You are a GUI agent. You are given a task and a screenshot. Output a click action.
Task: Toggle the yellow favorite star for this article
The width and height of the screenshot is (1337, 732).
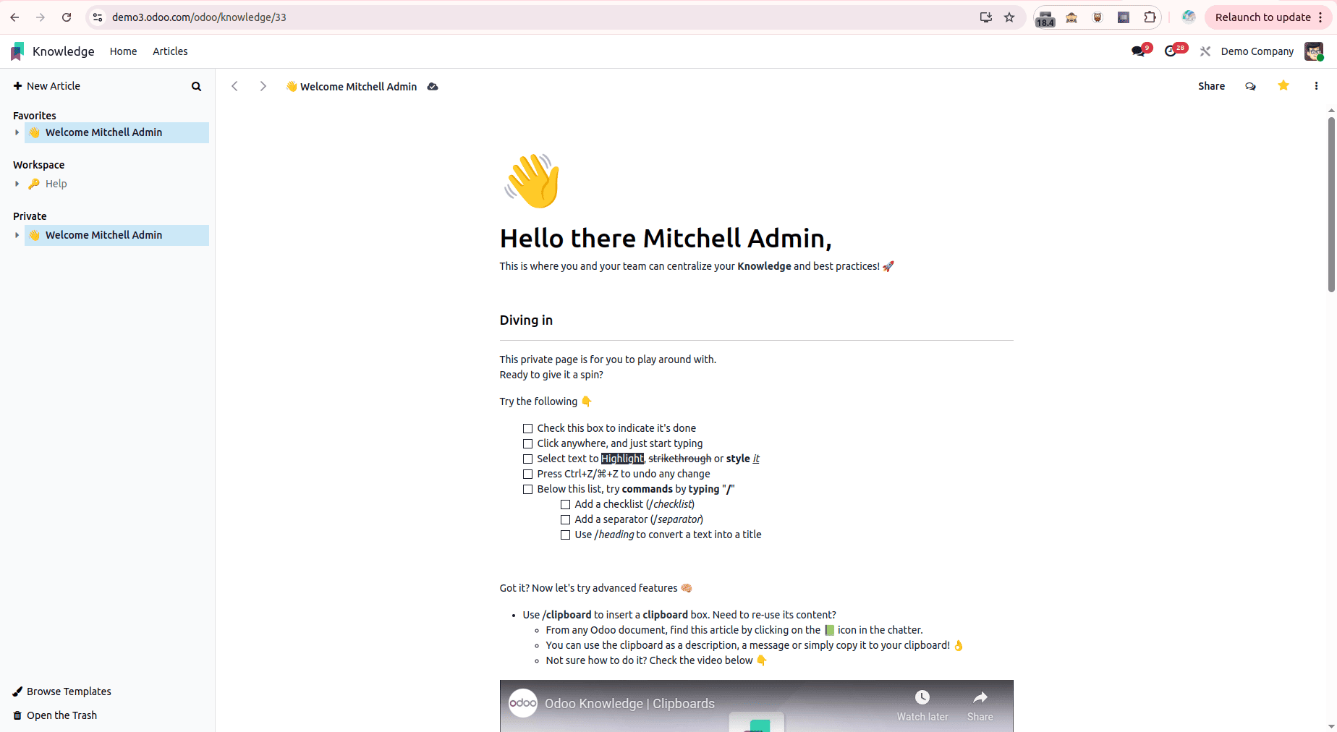point(1283,86)
